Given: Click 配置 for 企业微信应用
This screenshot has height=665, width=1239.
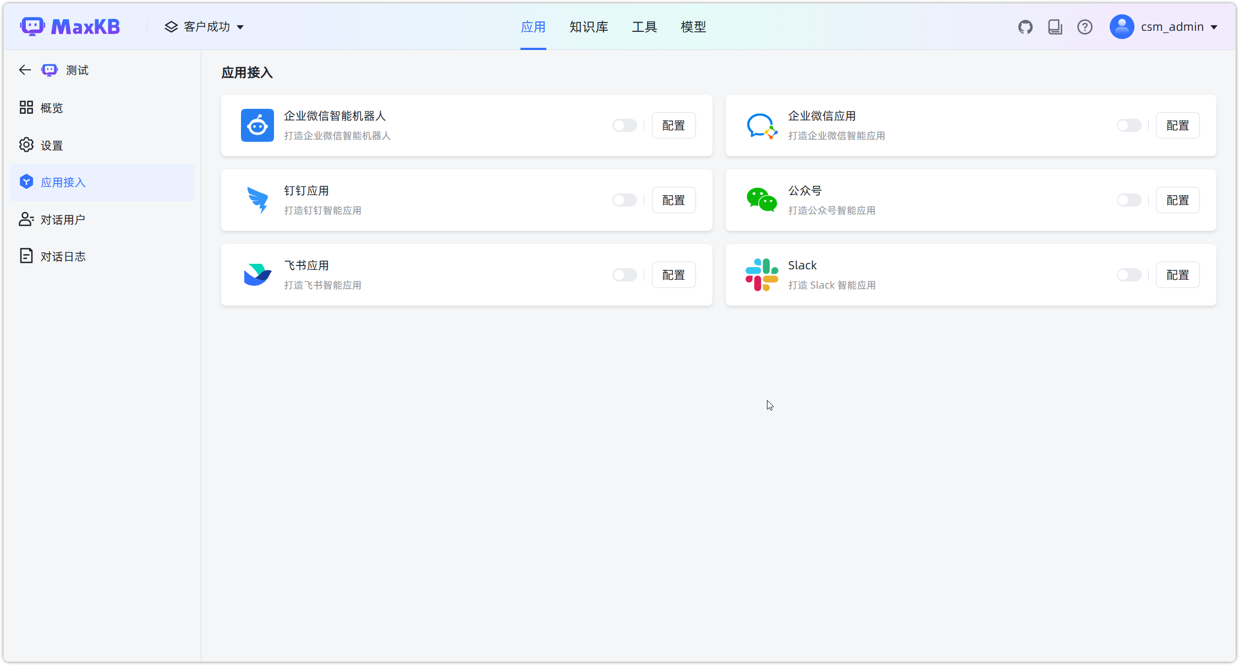Looking at the screenshot, I should click(x=1177, y=125).
